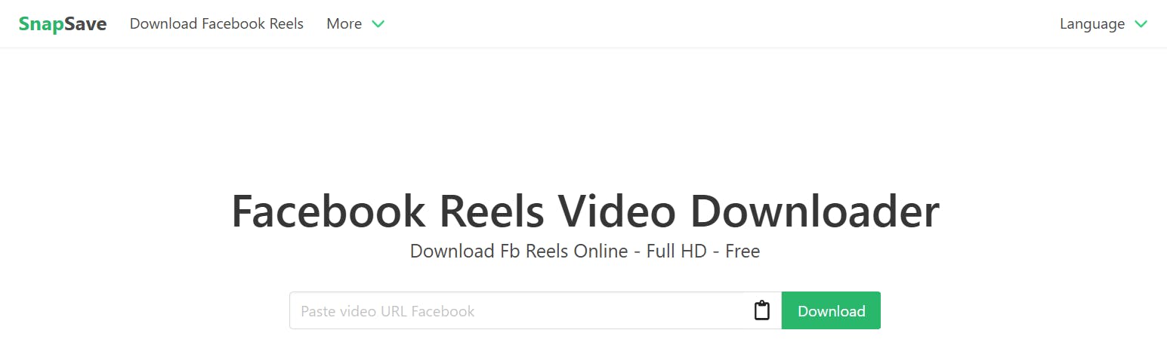Click the dark 'Save' part of logo

click(x=85, y=23)
